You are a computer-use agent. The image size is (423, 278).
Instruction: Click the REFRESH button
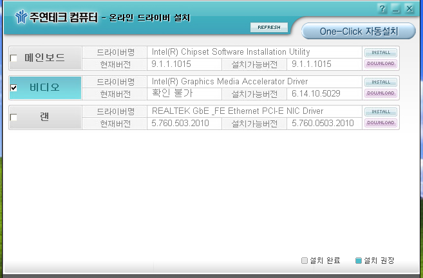click(268, 27)
